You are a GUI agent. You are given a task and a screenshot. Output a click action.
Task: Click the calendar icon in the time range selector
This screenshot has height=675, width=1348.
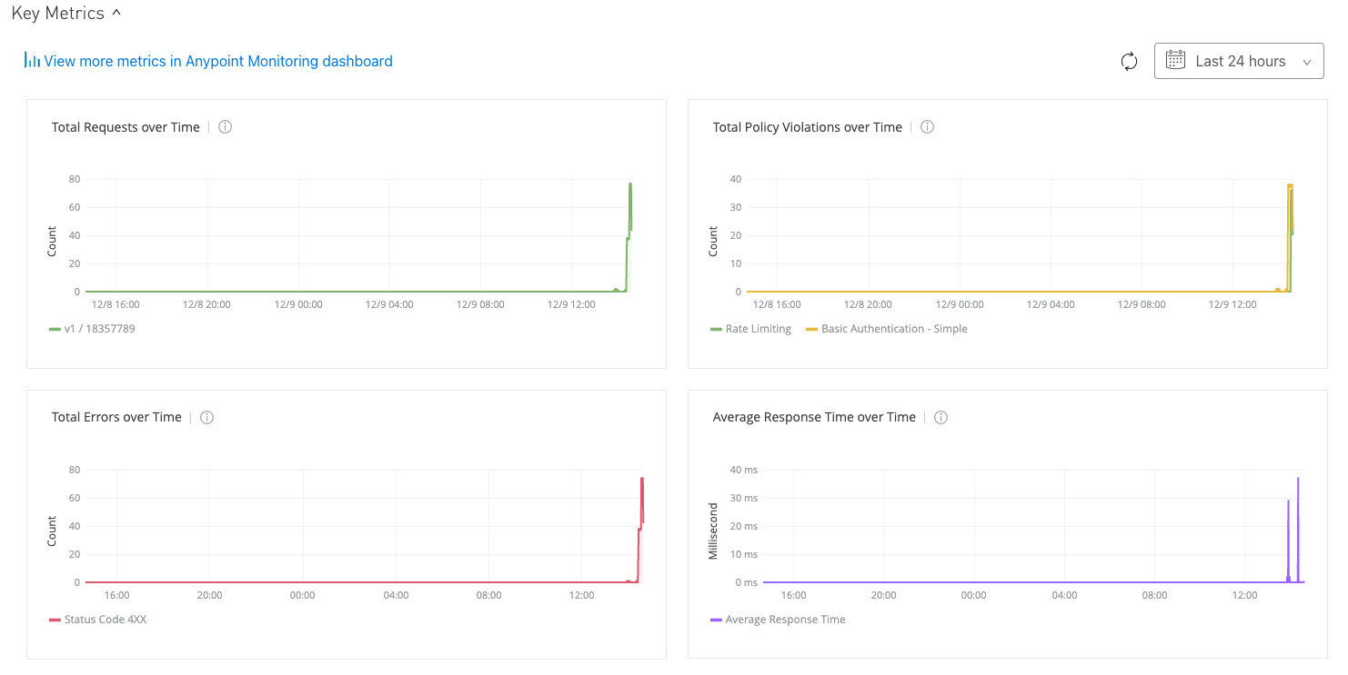1175,61
